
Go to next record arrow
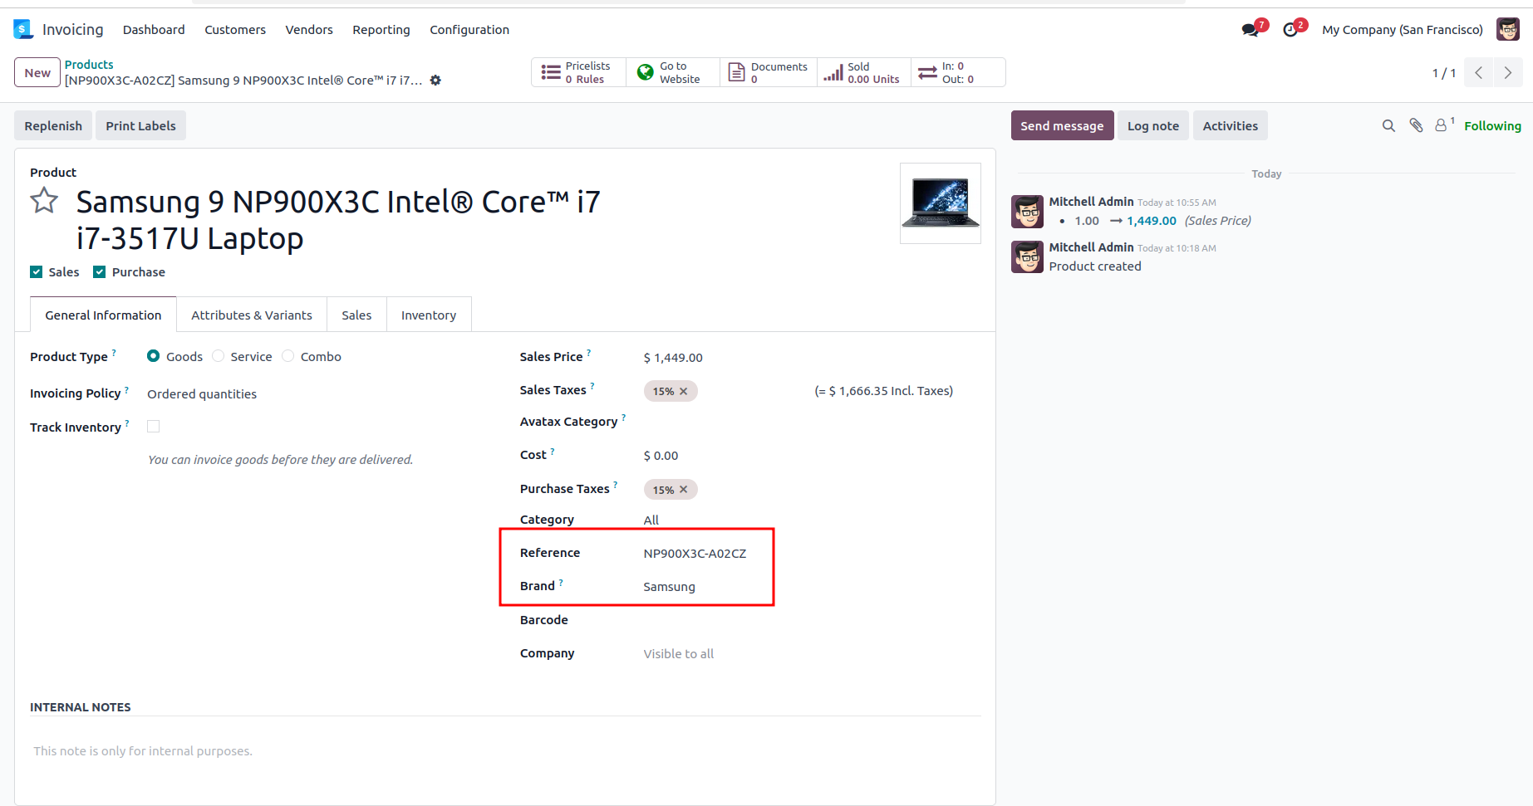click(x=1508, y=72)
